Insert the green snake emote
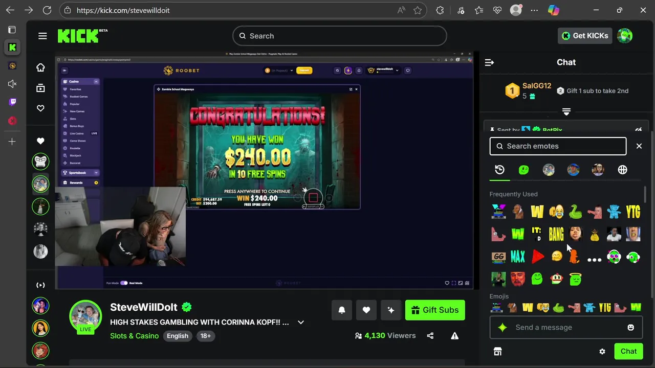The height and width of the screenshot is (368, 655). coord(575,212)
